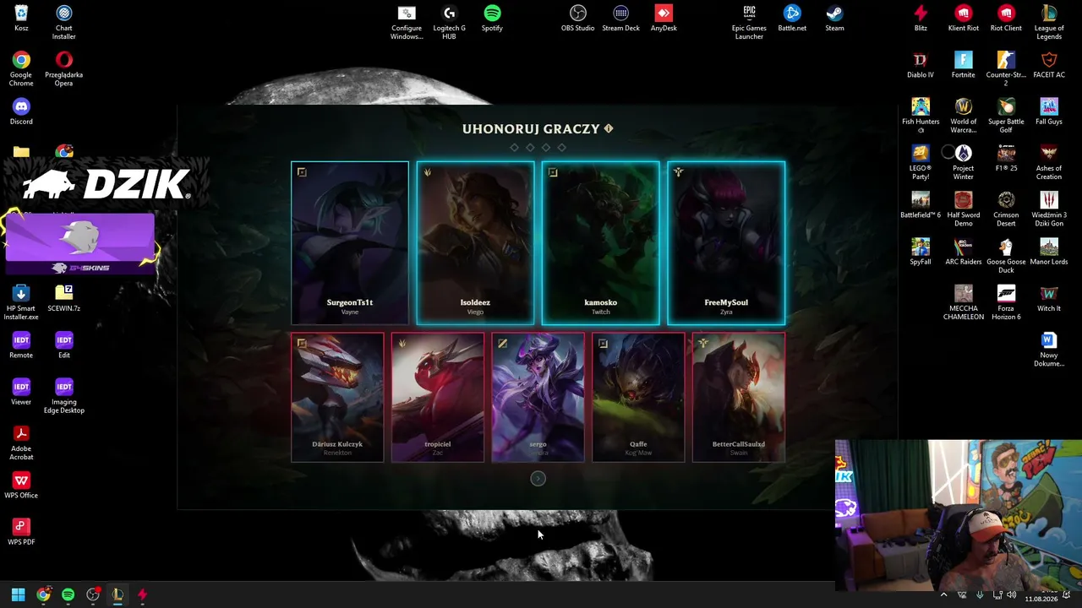Open the Klient Riot shortcut

click(x=964, y=18)
